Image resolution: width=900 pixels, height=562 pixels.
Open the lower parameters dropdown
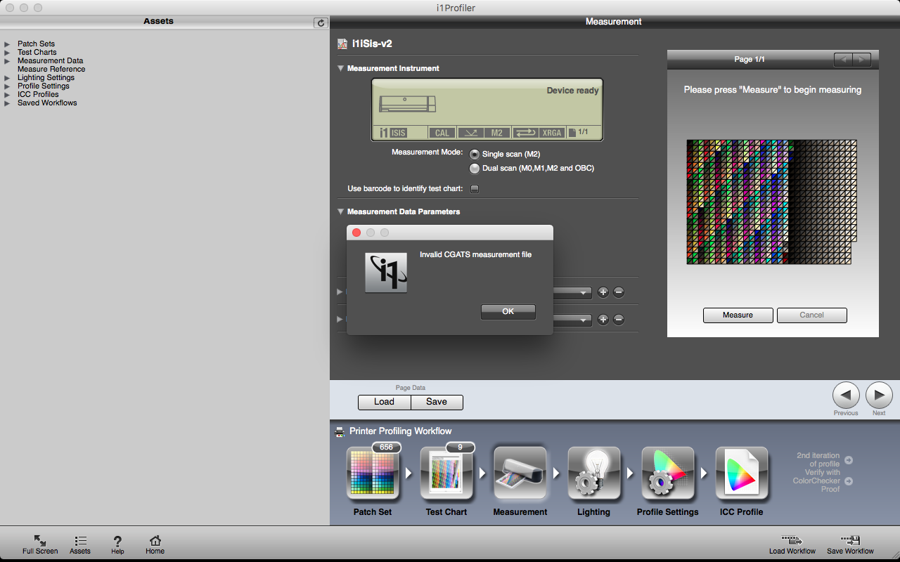[x=573, y=320]
